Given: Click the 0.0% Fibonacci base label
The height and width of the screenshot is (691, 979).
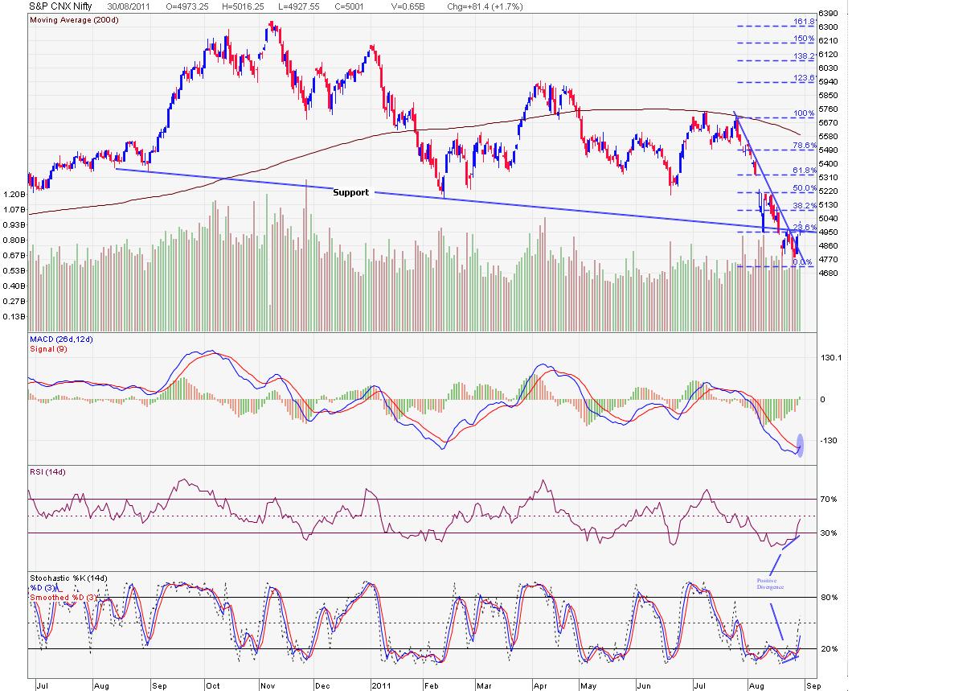Looking at the screenshot, I should [803, 262].
